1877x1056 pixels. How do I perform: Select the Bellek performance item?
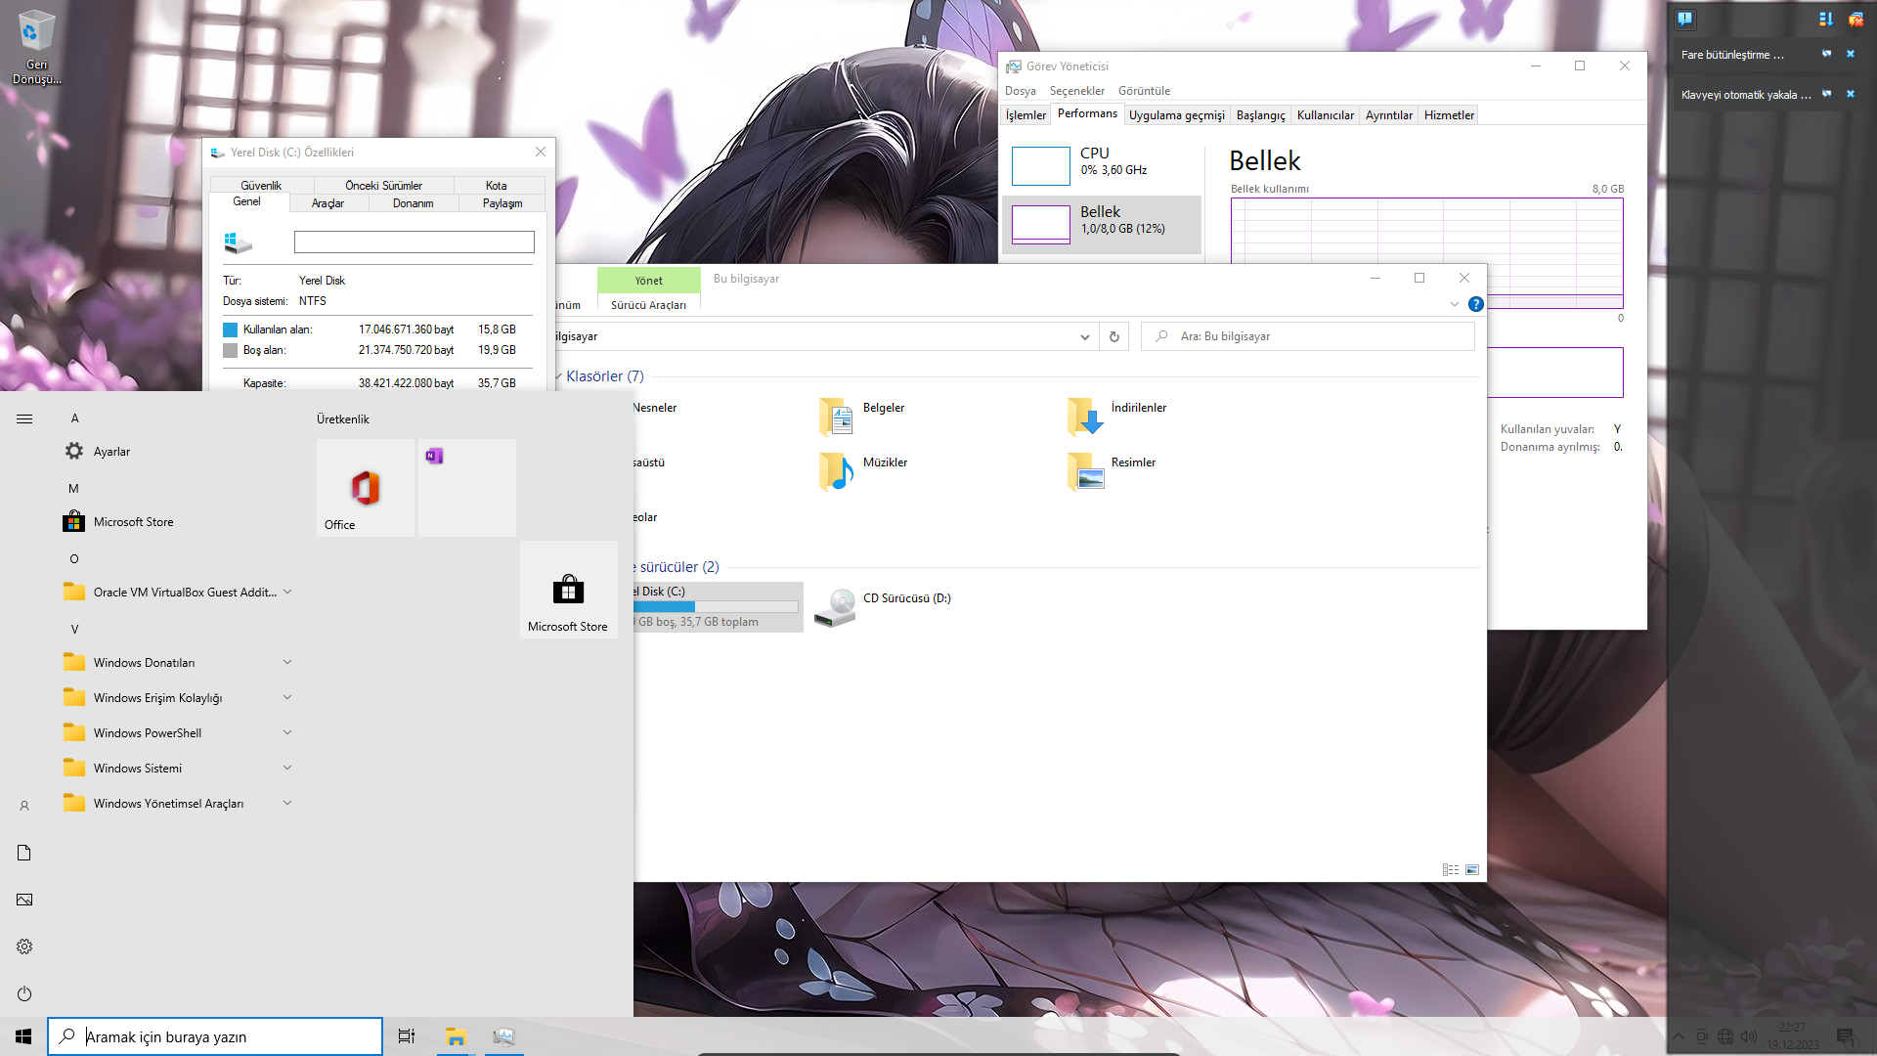(x=1101, y=225)
